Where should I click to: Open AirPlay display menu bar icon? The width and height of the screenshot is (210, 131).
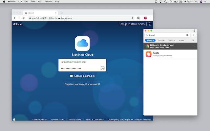(160, 2)
